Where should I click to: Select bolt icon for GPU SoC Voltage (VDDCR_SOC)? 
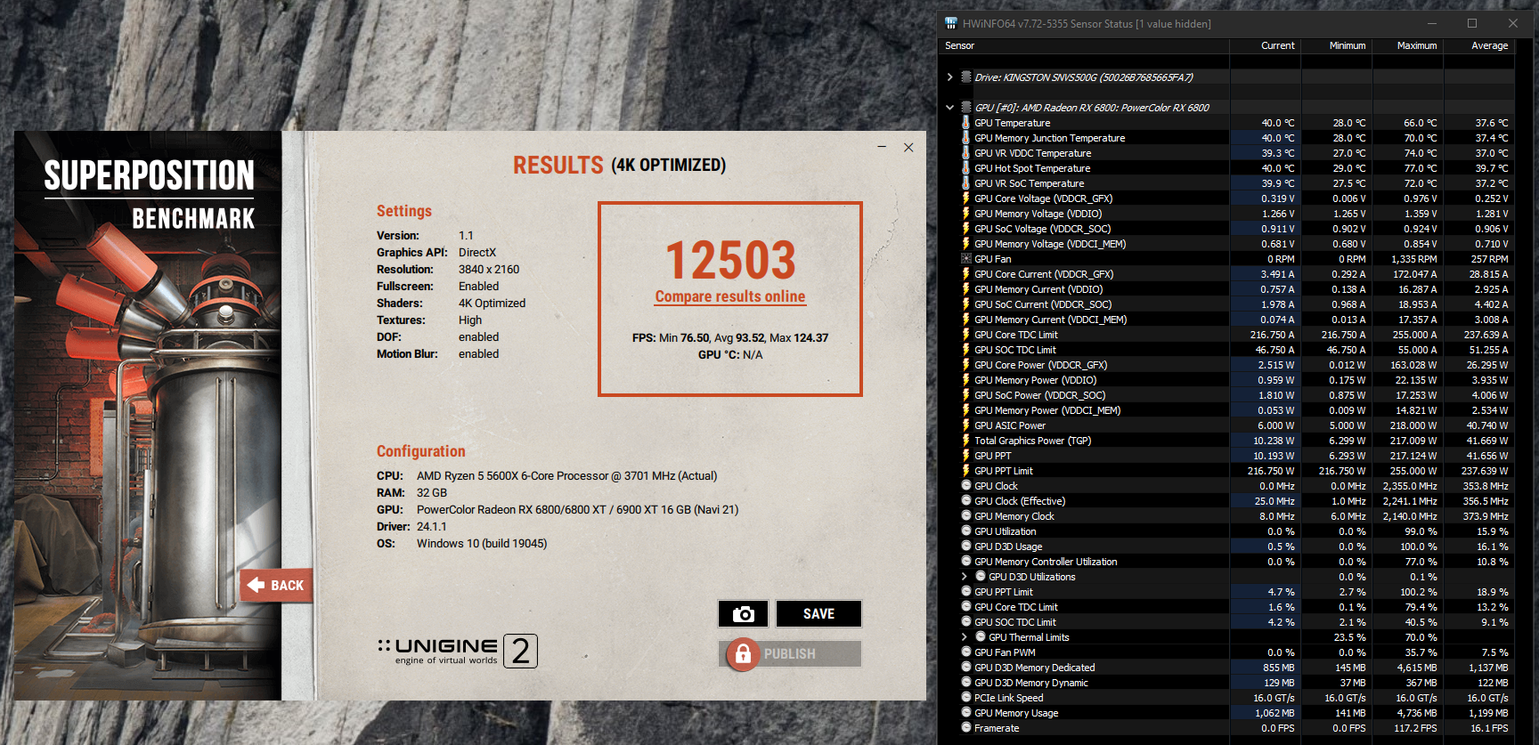[x=965, y=229]
